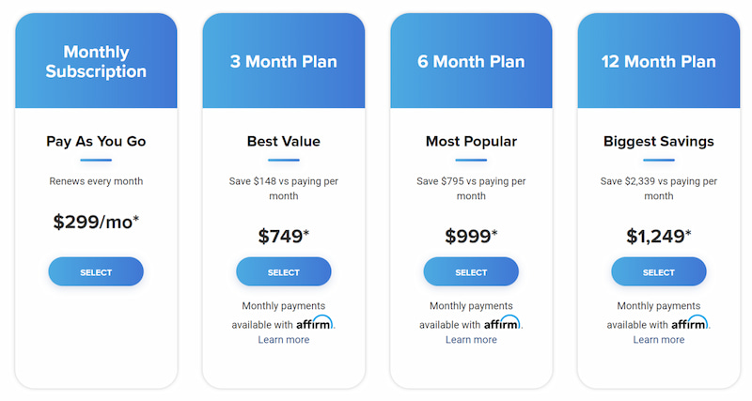Click the $749 price
Screen dimensions: 752x401
pyautogui.click(x=284, y=237)
